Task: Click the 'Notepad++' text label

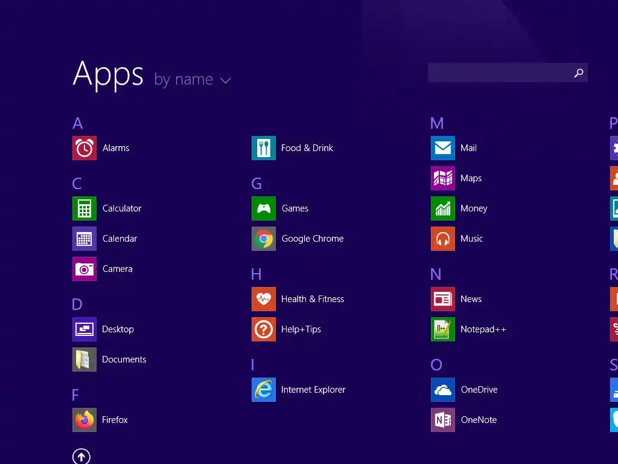Action: (x=483, y=329)
